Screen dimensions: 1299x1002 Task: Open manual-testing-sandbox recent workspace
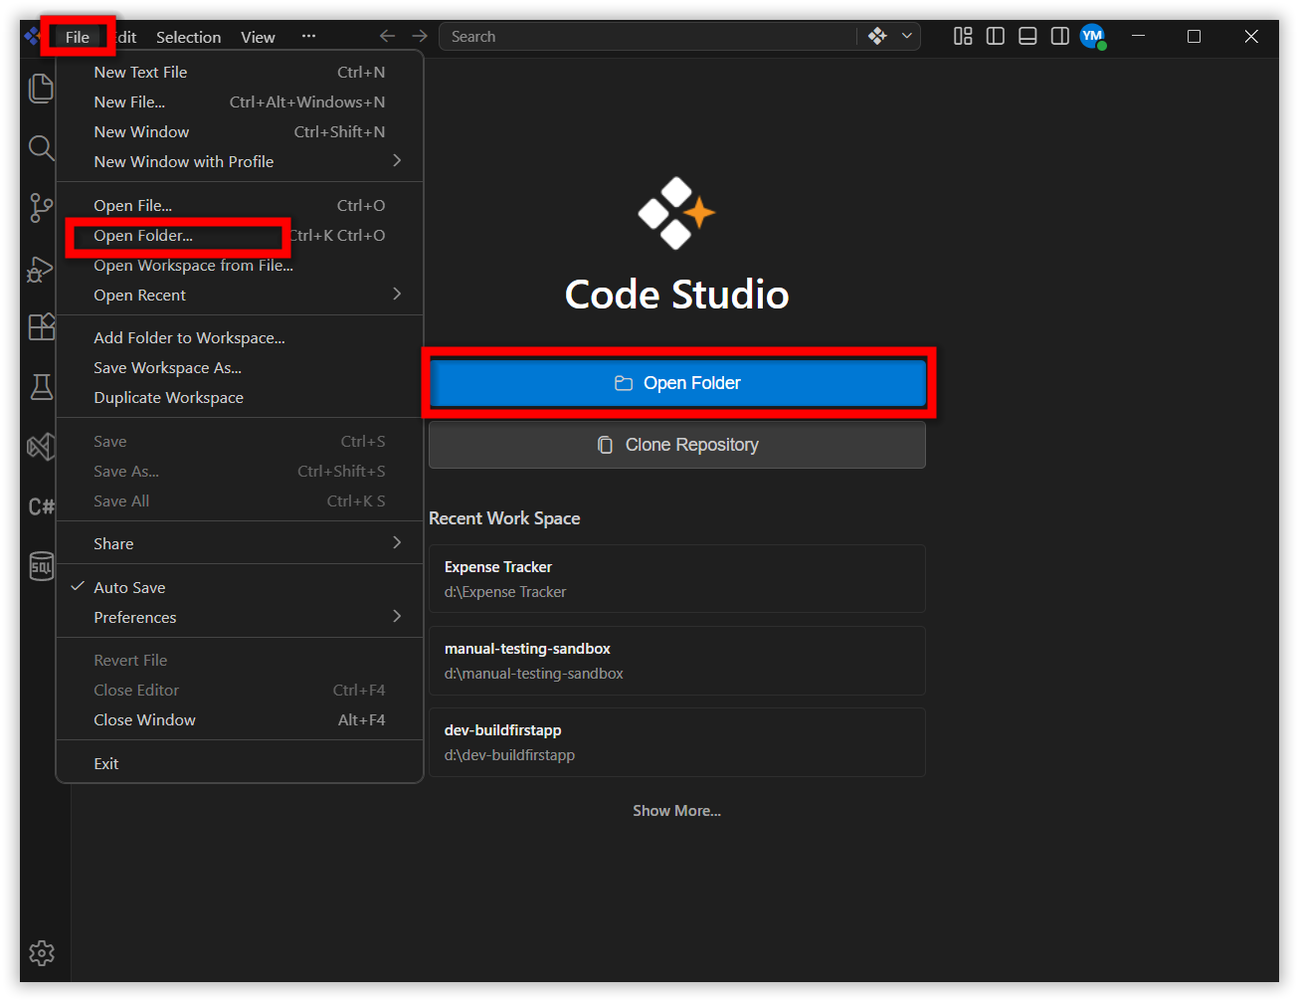677,661
